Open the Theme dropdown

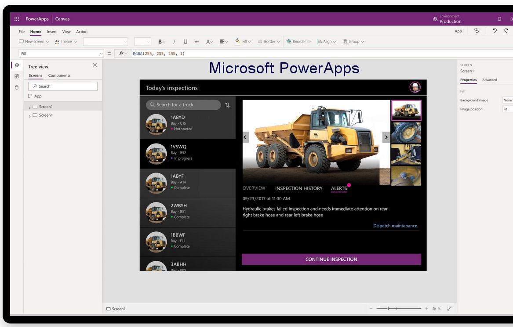[66, 42]
